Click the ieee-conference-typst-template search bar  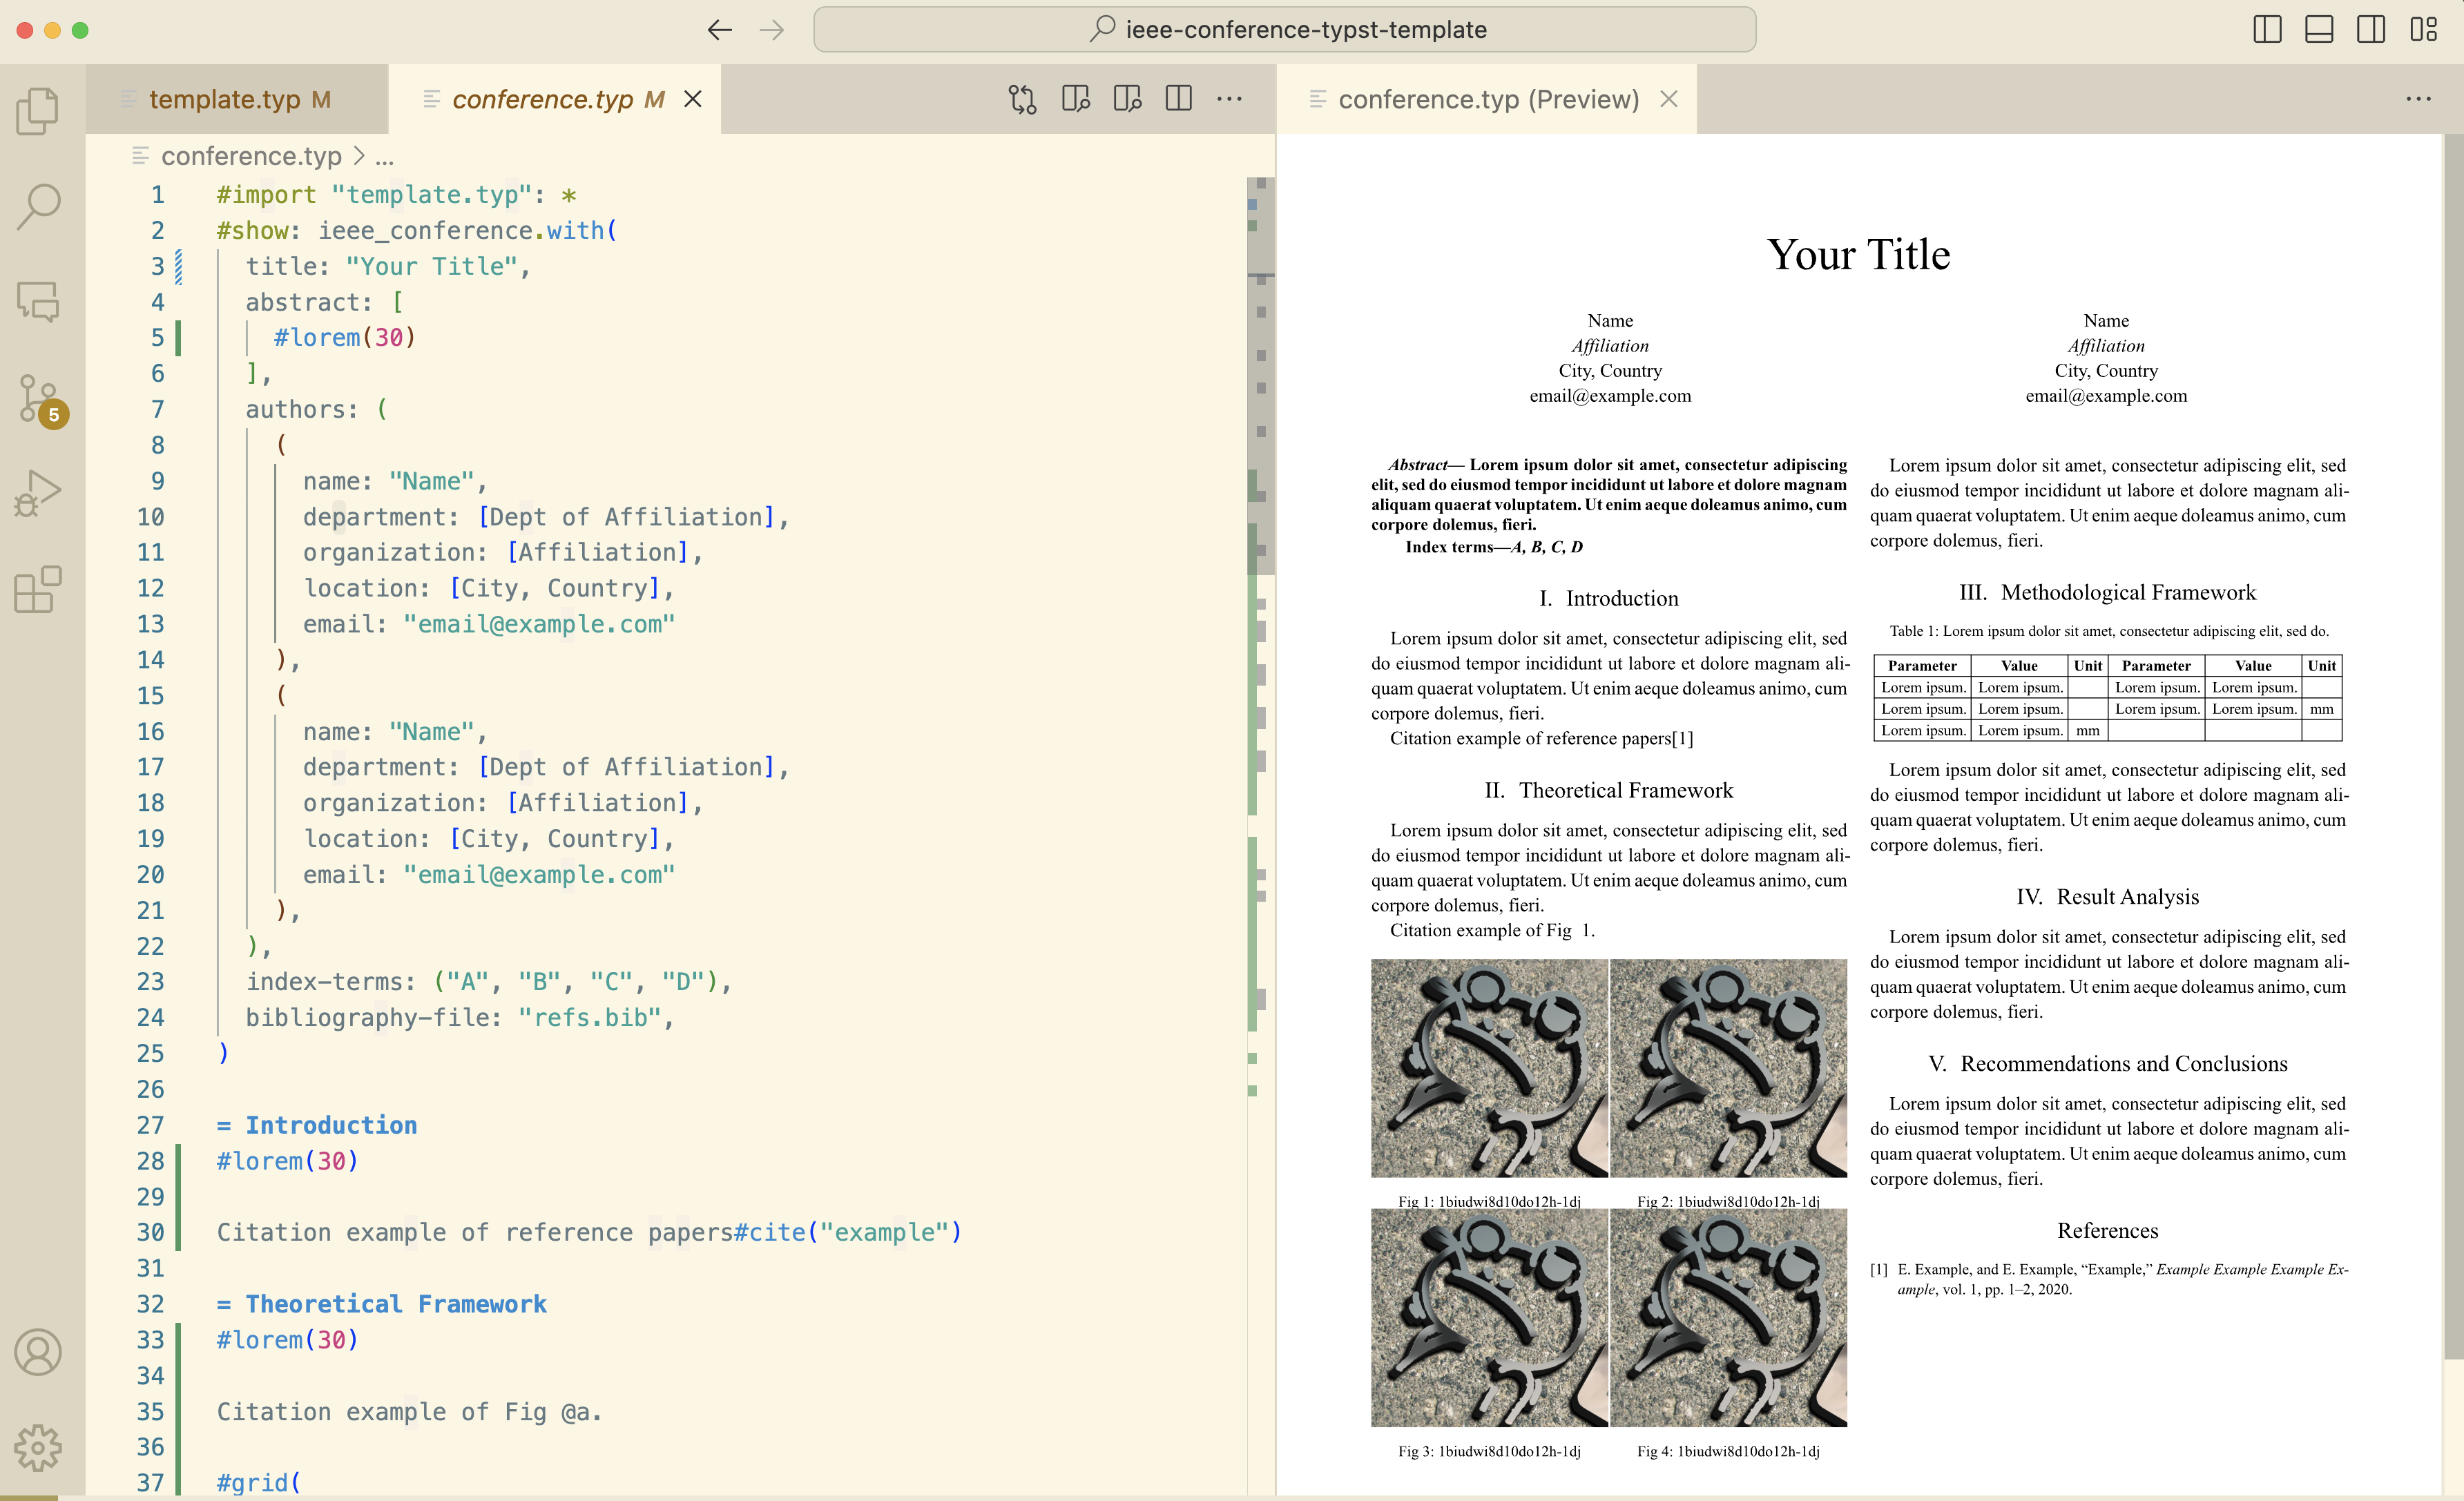coord(1284,30)
